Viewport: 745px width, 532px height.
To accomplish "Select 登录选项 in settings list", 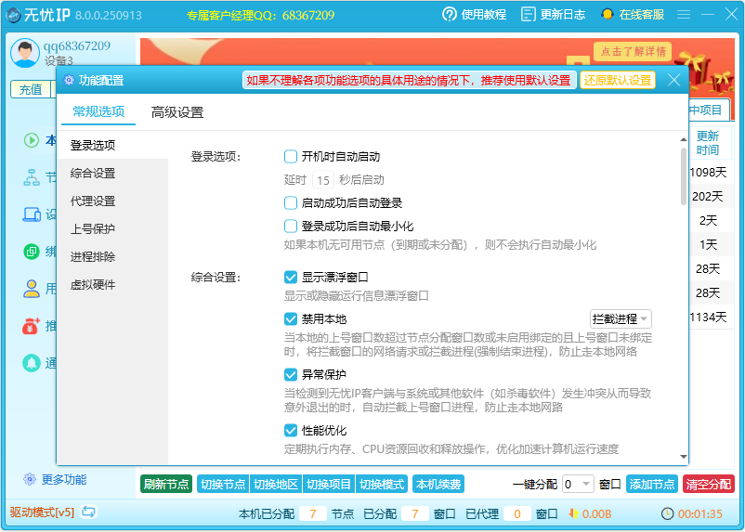I will coord(112,146).
